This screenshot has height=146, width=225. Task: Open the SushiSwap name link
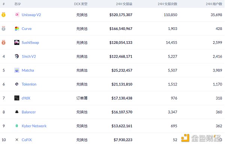(x=30, y=43)
